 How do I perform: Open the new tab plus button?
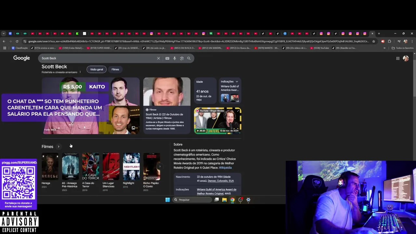click(x=379, y=33)
